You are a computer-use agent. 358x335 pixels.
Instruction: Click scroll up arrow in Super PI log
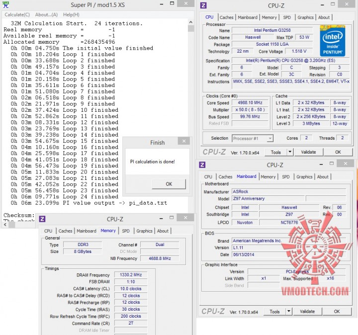(x=191, y=22)
